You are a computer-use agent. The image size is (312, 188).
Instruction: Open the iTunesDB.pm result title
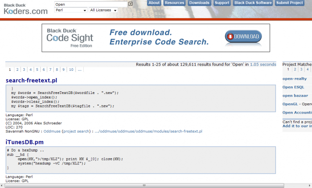pyautogui.click(x=25, y=142)
